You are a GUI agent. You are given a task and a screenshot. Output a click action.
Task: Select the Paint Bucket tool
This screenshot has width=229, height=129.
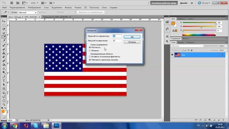(x=4, y=64)
